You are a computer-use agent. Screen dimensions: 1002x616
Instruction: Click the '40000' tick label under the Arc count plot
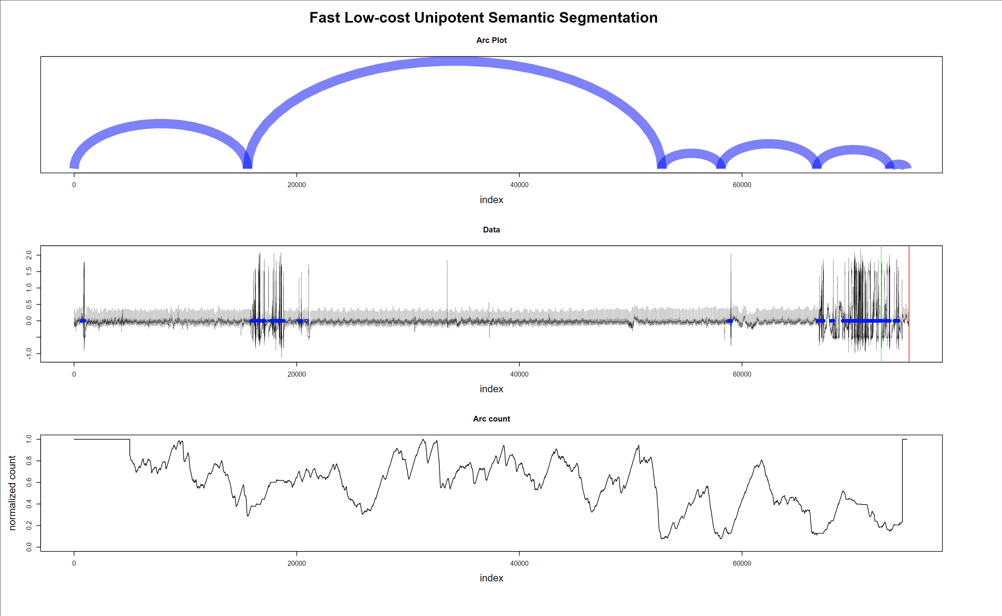click(519, 563)
